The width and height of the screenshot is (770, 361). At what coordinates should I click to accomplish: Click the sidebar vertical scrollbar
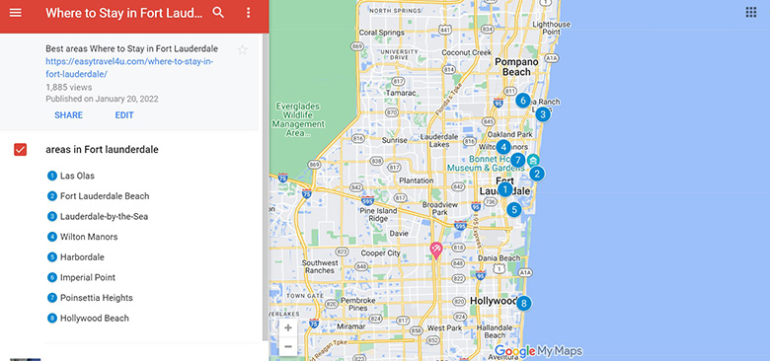[266, 186]
